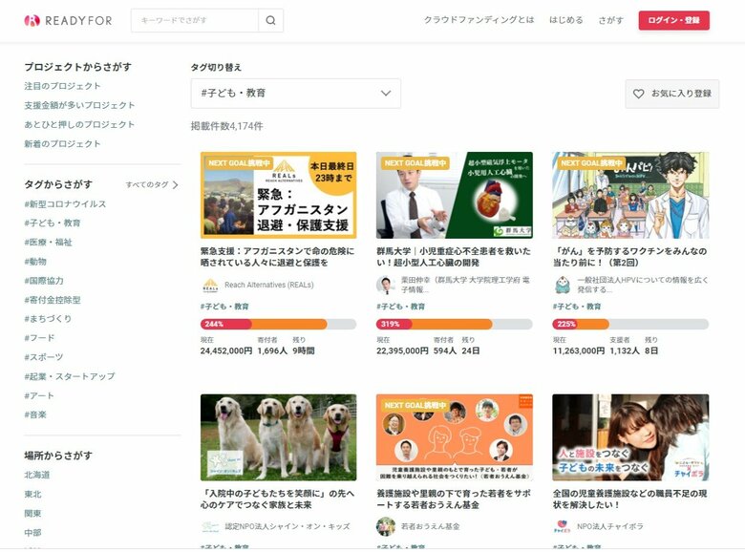
Task: Click the READYFOR logo icon
Action: coord(32,20)
